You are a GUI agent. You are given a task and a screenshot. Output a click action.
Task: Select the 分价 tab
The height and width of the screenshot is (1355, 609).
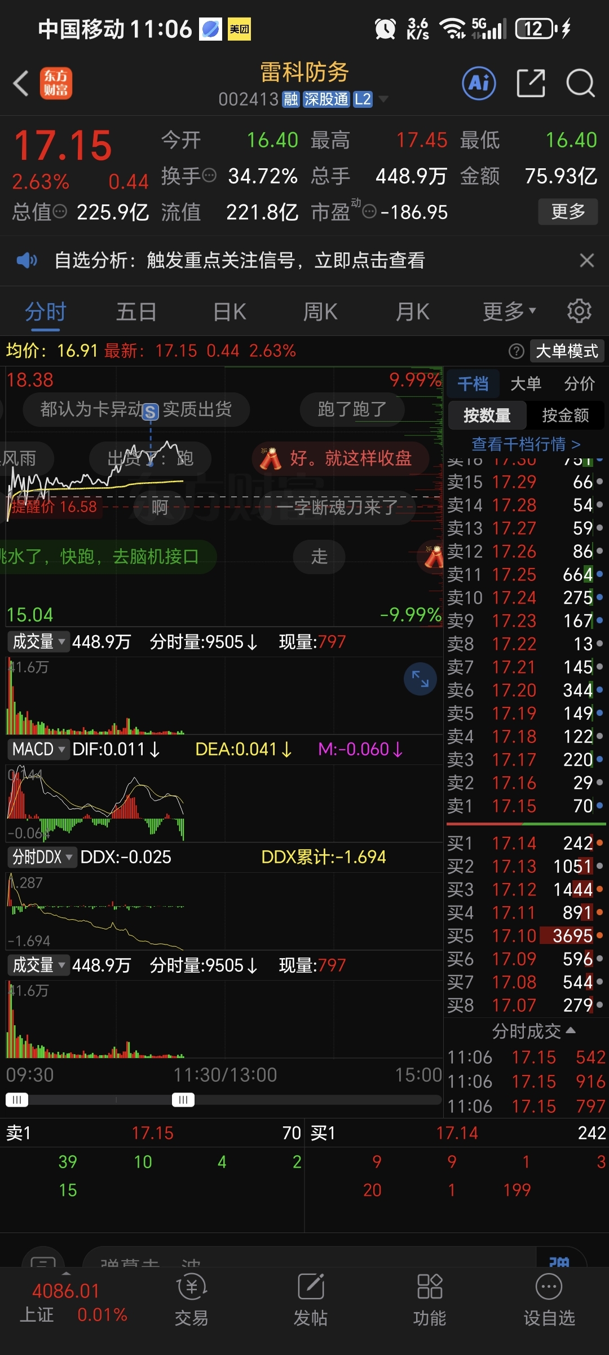579,384
